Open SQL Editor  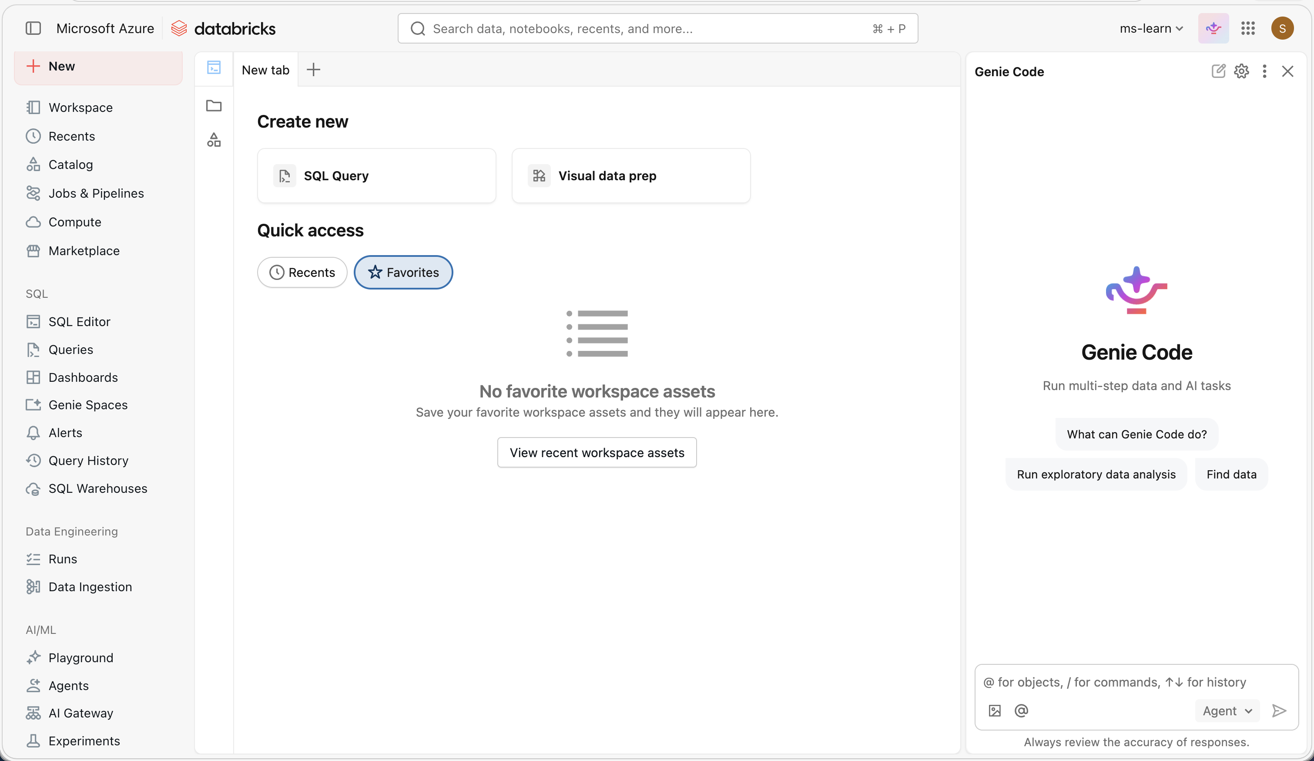point(98,321)
